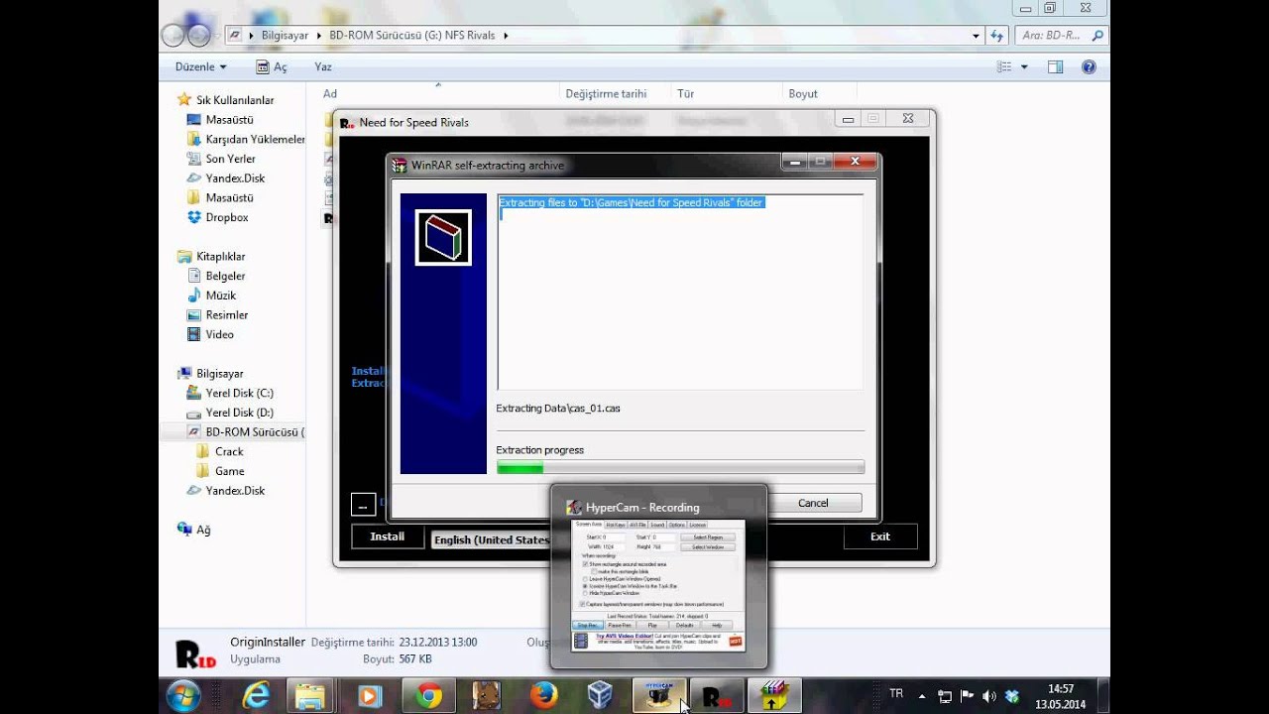Open Google Chrome from the taskbar

pyautogui.click(x=428, y=696)
